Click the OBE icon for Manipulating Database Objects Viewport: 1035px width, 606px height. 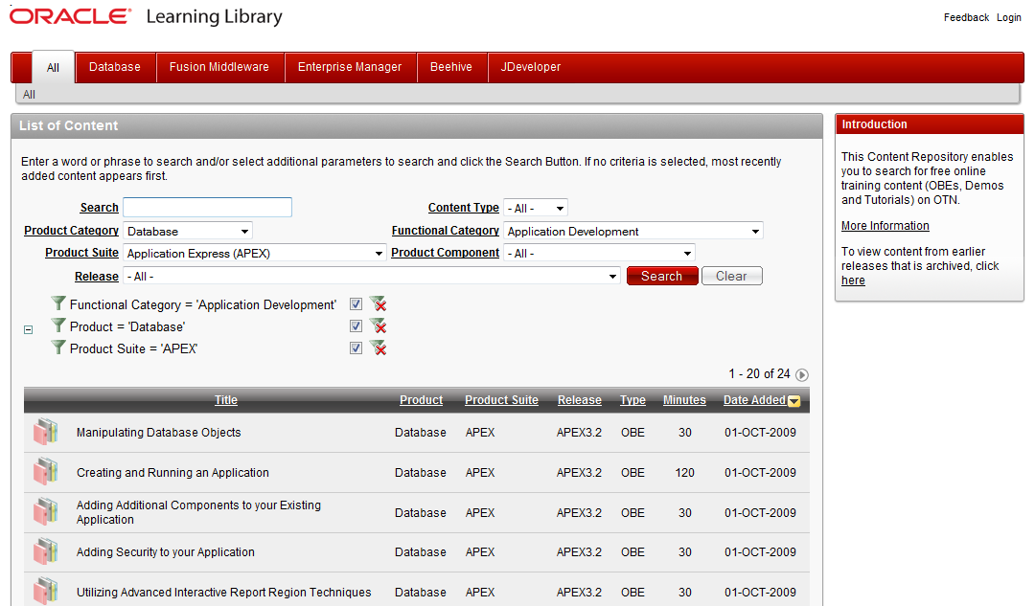(44, 432)
